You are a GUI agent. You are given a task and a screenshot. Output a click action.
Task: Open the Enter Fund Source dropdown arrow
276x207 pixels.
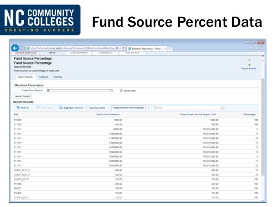coord(111,91)
